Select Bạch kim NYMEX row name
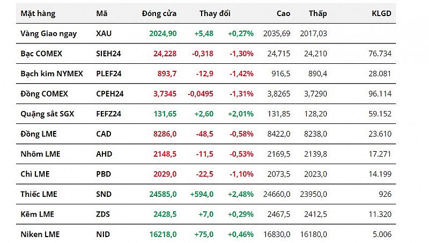Viewport: 429px width, 243px height. point(51,73)
